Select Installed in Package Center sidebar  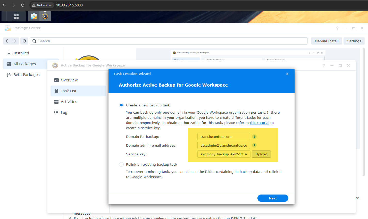(x=31, y=53)
